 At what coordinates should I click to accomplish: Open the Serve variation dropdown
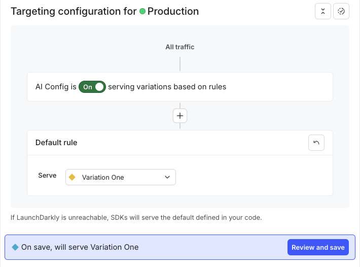tap(121, 177)
